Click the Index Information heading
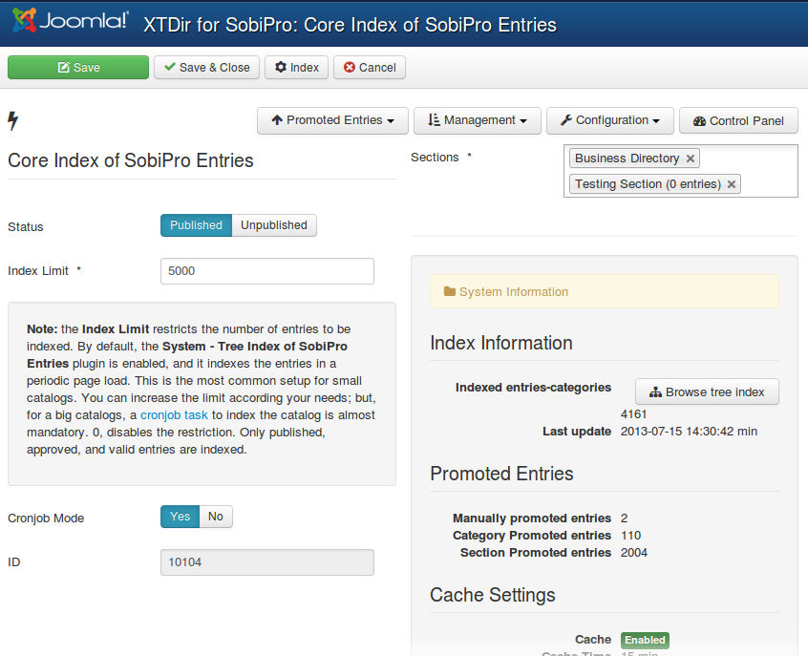This screenshot has height=656, width=808. coord(501,343)
